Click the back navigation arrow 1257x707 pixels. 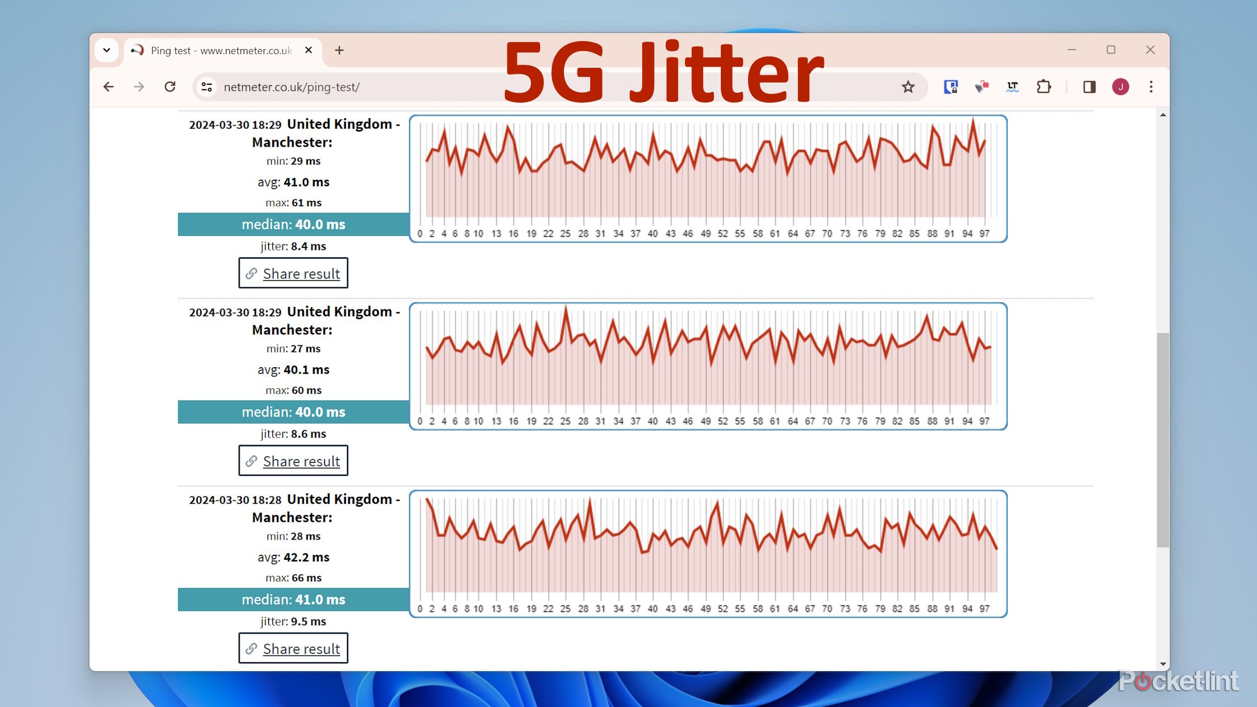pos(109,87)
